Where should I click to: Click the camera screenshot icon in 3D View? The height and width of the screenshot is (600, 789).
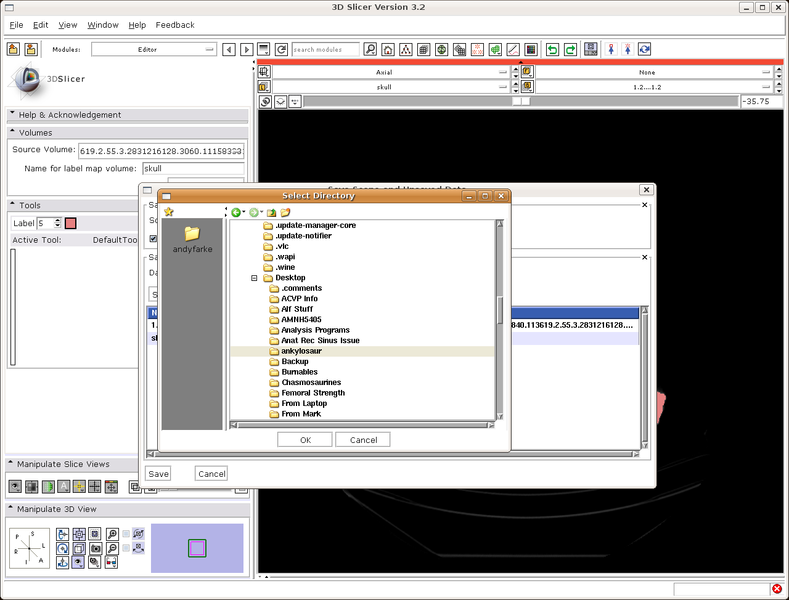coord(95,548)
